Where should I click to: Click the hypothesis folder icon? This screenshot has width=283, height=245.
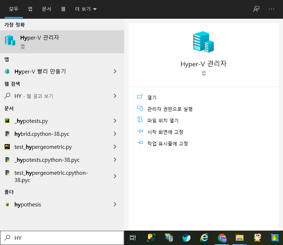point(7,204)
